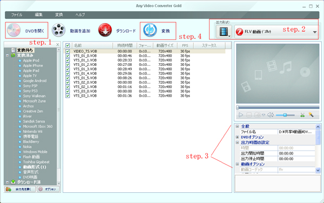The height and width of the screenshot is (203, 324).
Task: Uncheck VTS_03_1.VOB
Action: click(x=67, y=96)
